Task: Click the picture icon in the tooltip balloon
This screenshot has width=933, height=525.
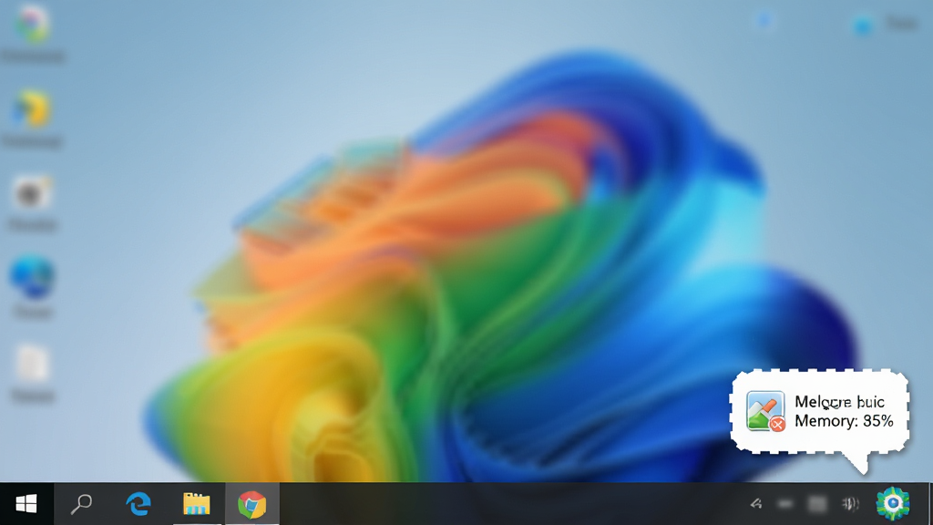Action: [765, 411]
